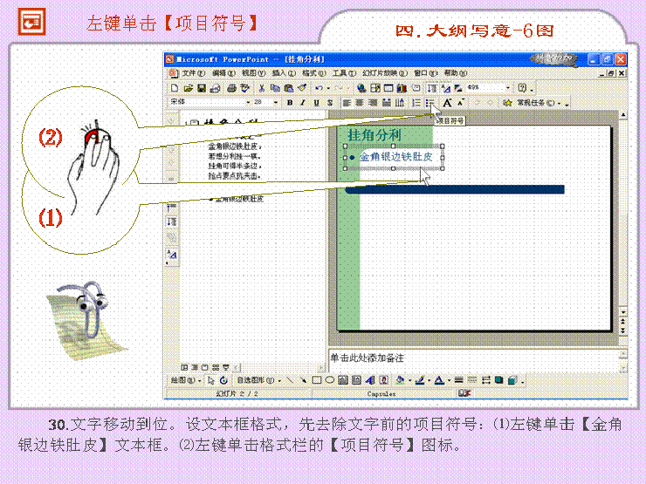Open the 格式 Format menu
Image resolution: width=646 pixels, height=484 pixels.
pyautogui.click(x=314, y=73)
